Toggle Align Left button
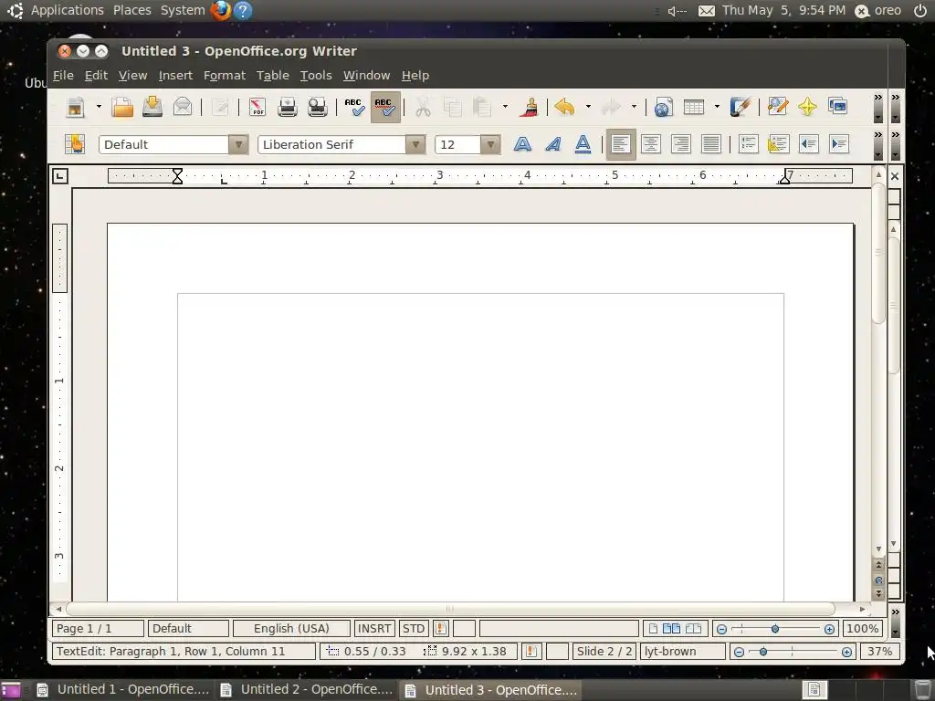The width and height of the screenshot is (935, 701). pos(621,144)
